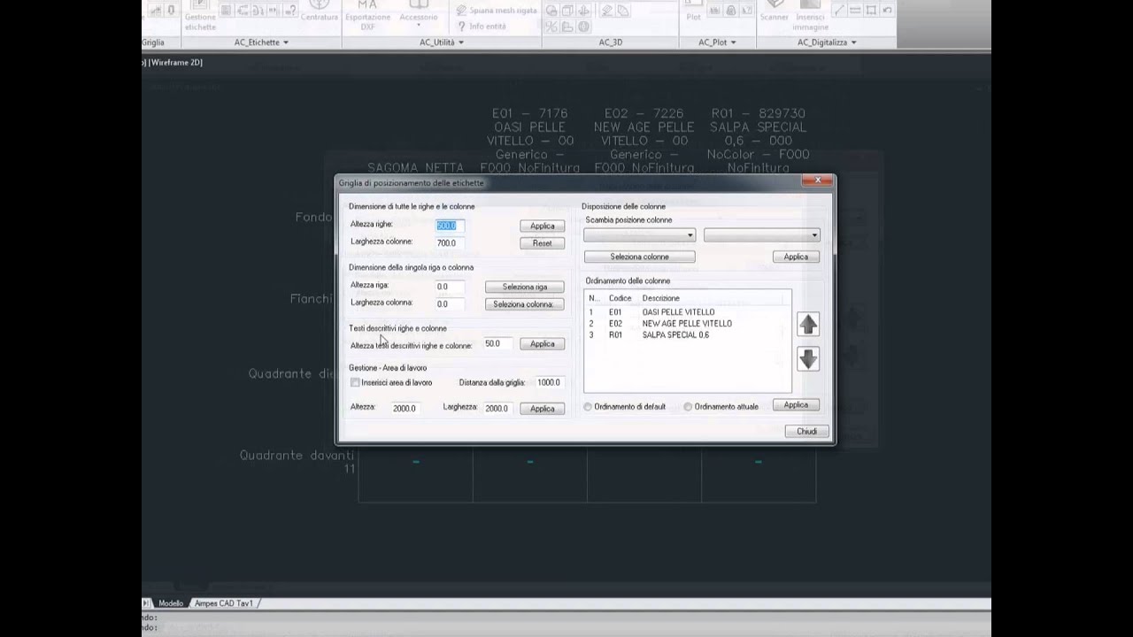The image size is (1133, 637).
Task: Click the descriptive text height field 50.0
Action: (497, 344)
